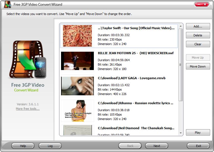Click Version: 3.6.1.1 label
Viewport: 214px width, 152px height.
(x=28, y=104)
